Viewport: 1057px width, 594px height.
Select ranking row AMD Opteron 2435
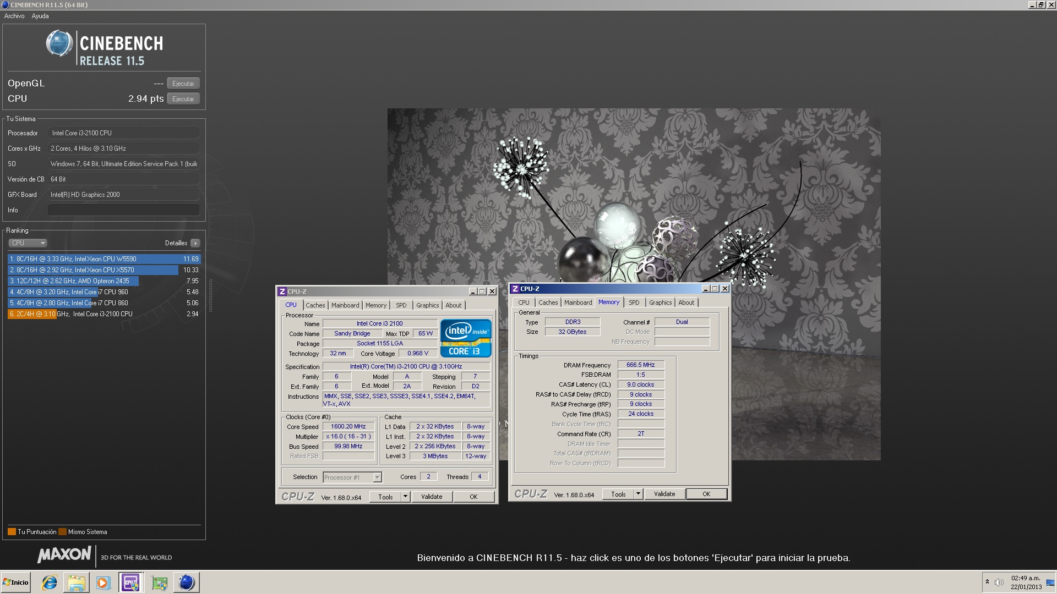pyautogui.click(x=104, y=281)
